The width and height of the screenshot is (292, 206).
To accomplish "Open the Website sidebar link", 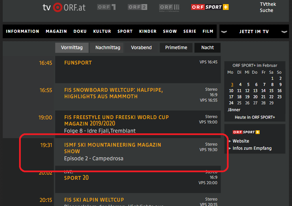I will click(x=241, y=141).
